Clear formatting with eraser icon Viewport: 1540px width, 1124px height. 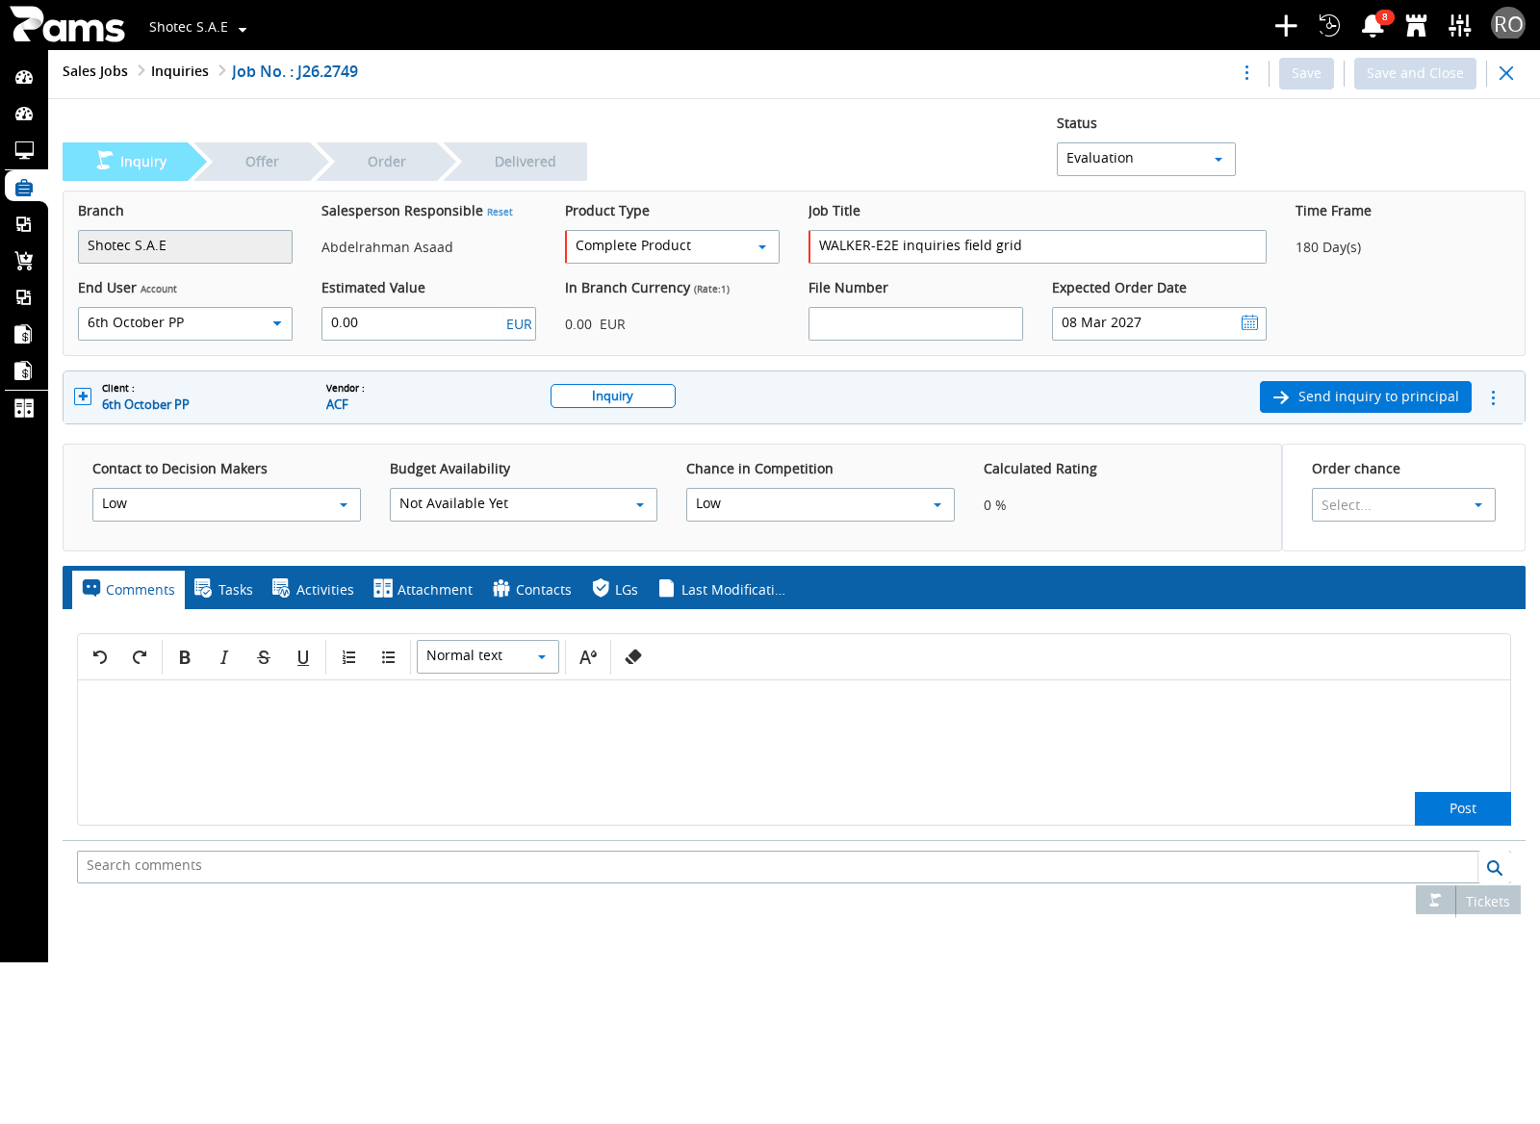click(633, 657)
